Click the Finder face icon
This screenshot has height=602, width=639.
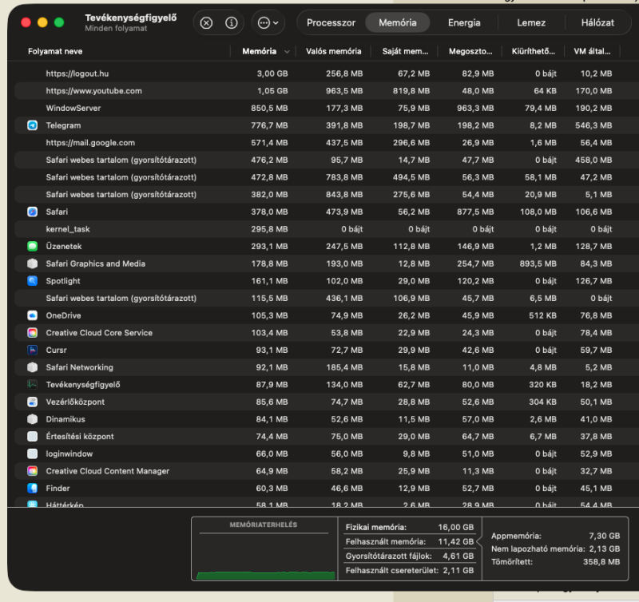(32, 489)
